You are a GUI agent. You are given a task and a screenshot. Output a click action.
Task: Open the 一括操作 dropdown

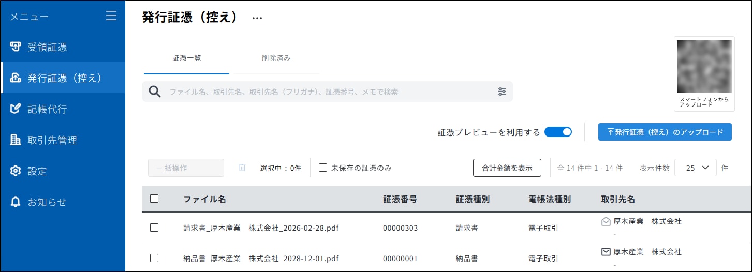[186, 168]
